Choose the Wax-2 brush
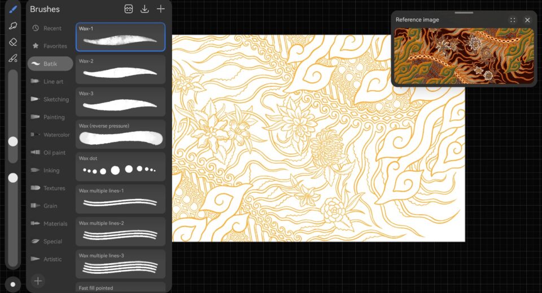 pos(120,69)
